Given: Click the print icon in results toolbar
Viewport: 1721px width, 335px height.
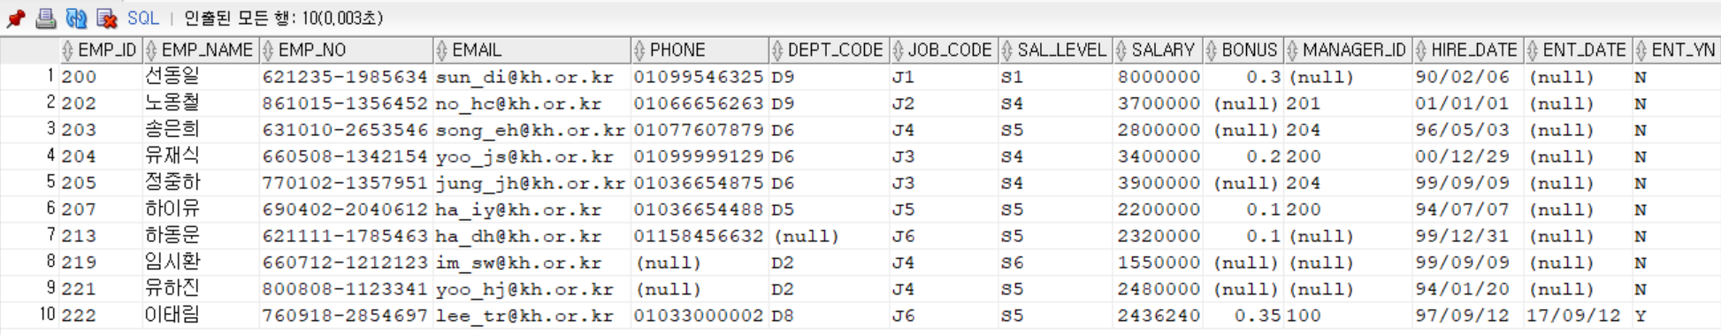Looking at the screenshot, I should click(x=46, y=18).
